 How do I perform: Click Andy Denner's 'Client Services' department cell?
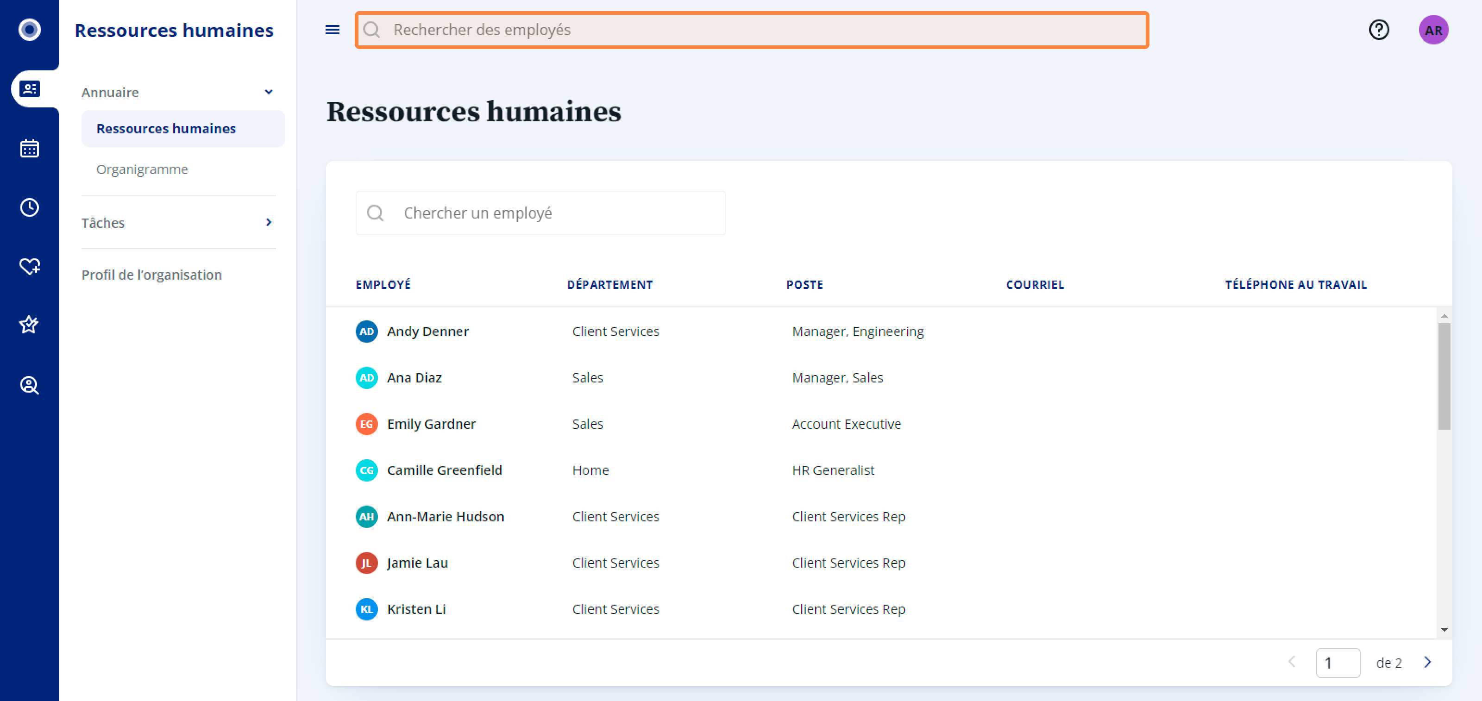(615, 332)
